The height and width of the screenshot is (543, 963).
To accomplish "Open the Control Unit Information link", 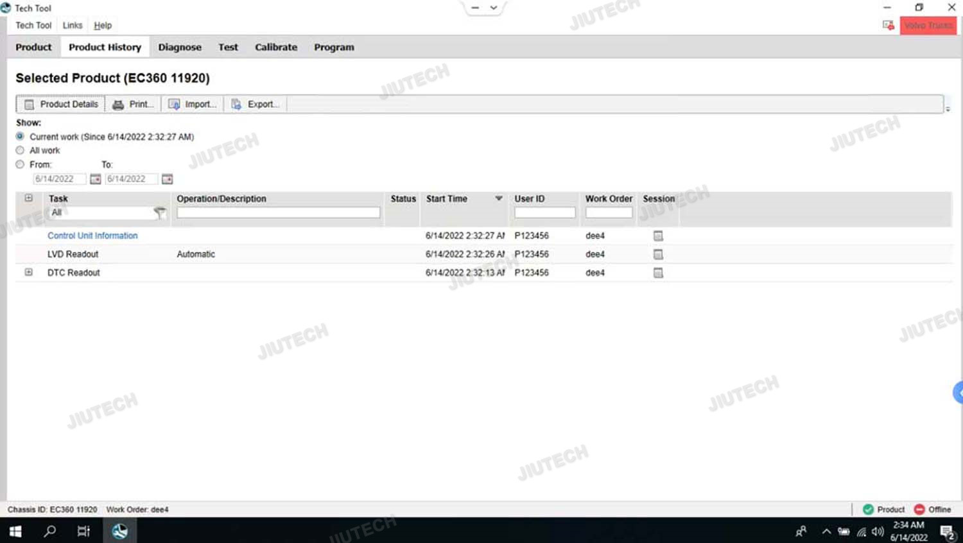I will point(92,236).
